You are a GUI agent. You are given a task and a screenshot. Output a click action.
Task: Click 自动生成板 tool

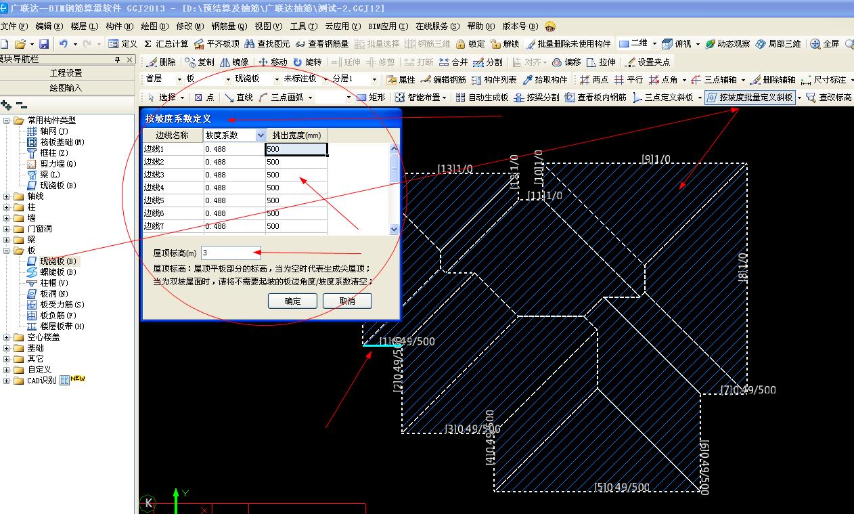[x=482, y=98]
